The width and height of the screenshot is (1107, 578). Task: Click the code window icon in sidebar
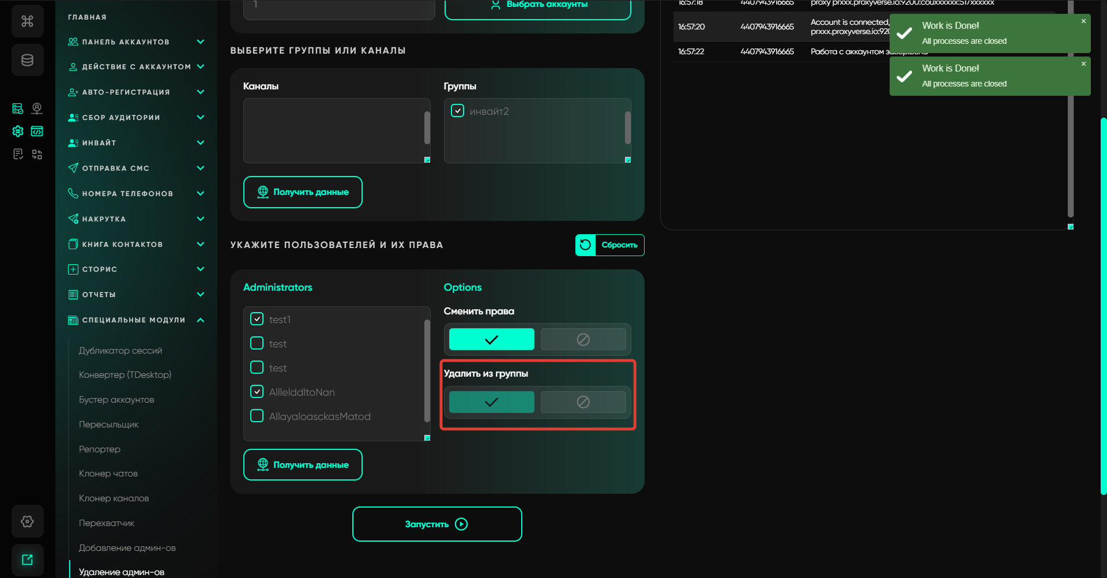37,132
